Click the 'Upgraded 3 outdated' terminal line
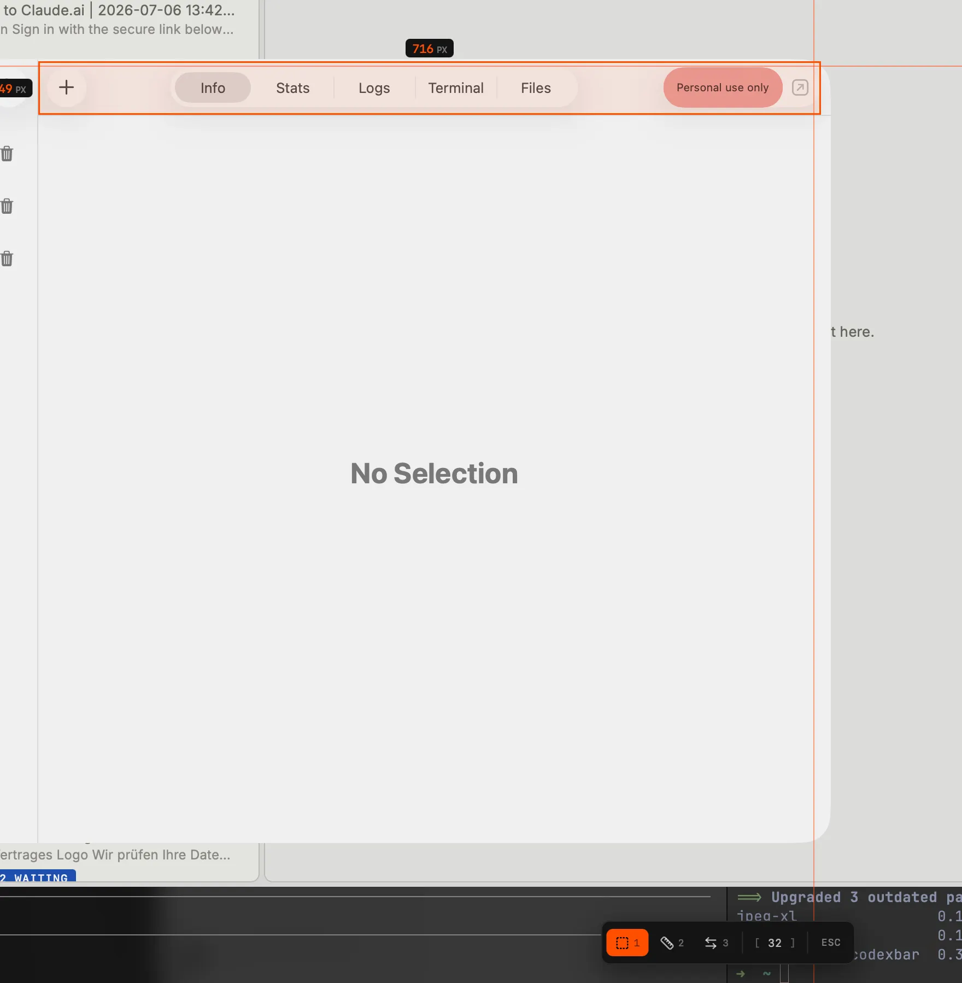This screenshot has height=983, width=962. pos(849,897)
